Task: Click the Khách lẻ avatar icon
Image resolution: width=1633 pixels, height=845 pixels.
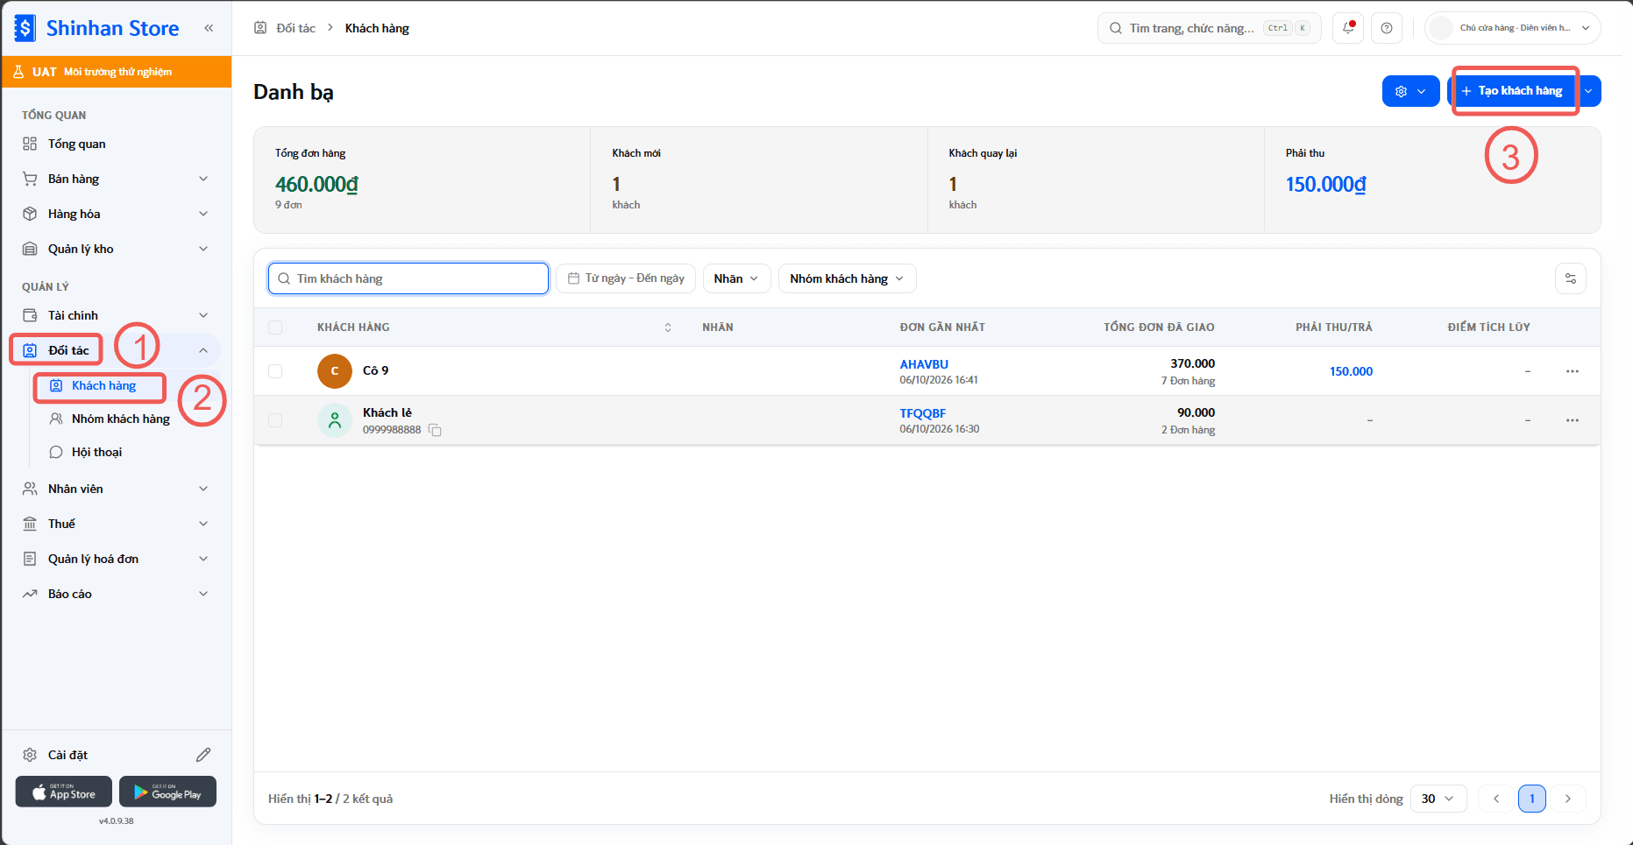Action: (335, 420)
